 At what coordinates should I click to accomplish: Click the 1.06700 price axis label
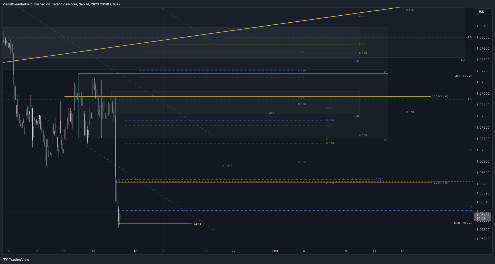click(483, 184)
